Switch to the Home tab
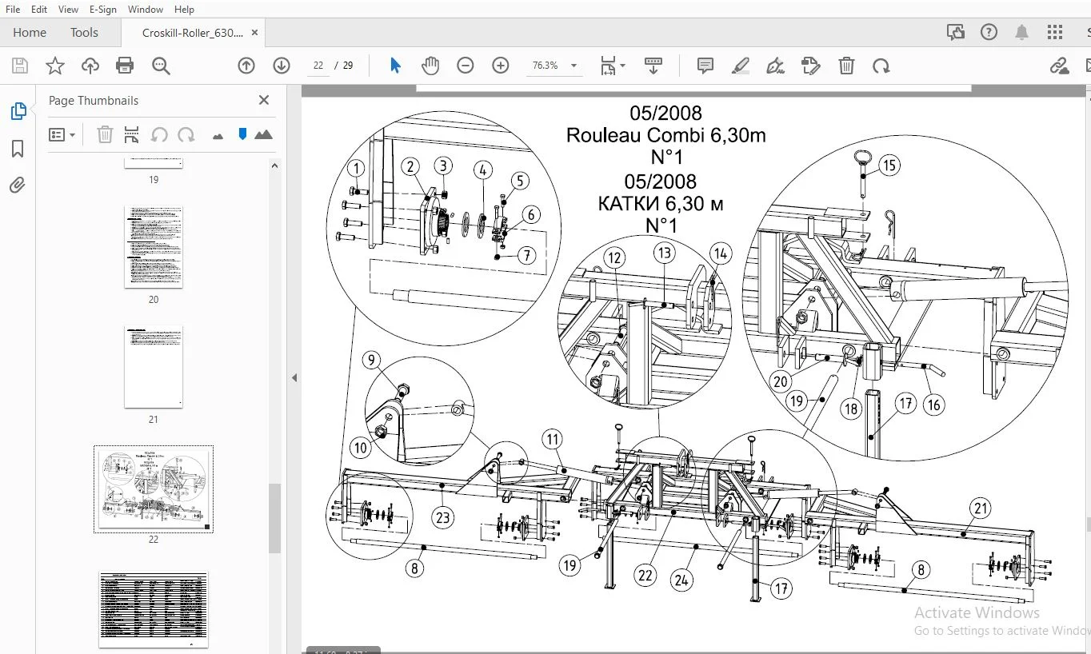The width and height of the screenshot is (1091, 654). 30,33
